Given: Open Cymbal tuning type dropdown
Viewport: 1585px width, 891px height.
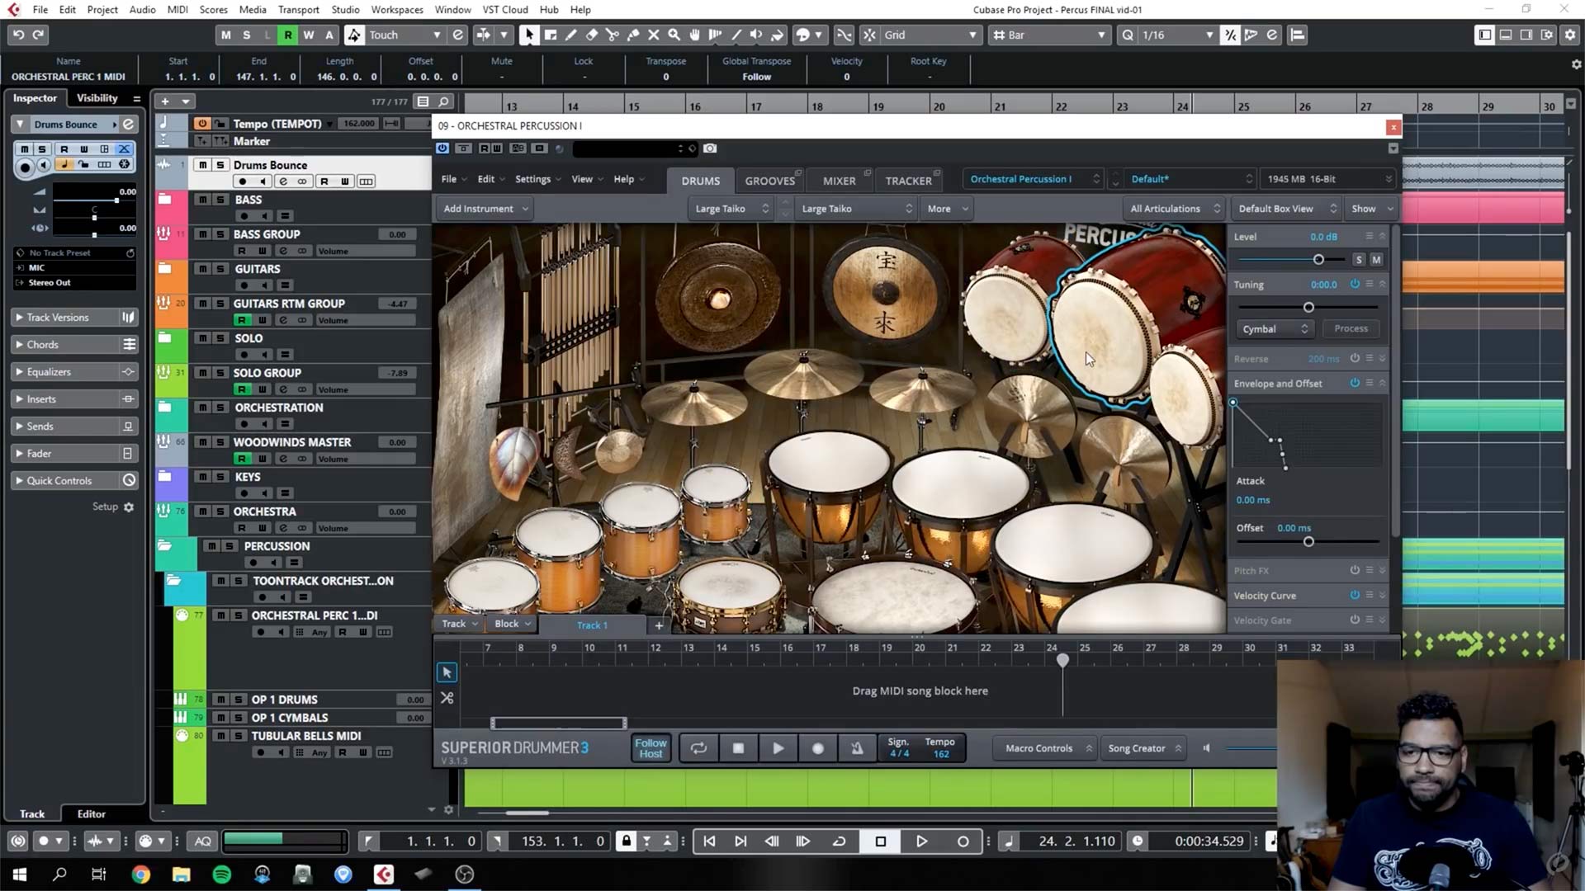Looking at the screenshot, I should [1274, 329].
